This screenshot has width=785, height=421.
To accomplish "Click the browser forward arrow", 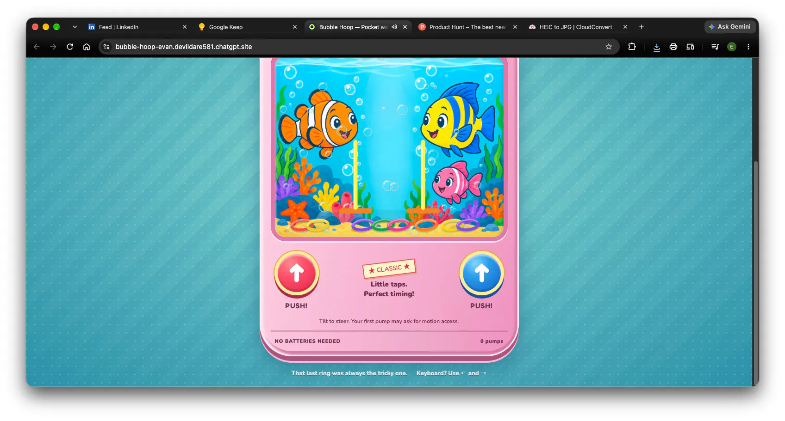I will (x=53, y=47).
